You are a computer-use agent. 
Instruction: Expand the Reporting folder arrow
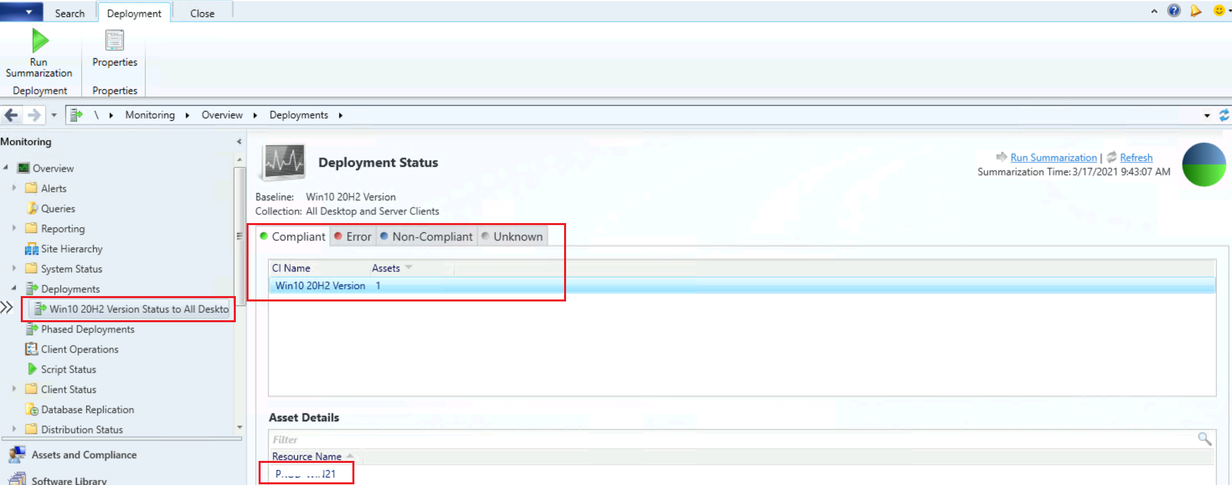pos(14,228)
